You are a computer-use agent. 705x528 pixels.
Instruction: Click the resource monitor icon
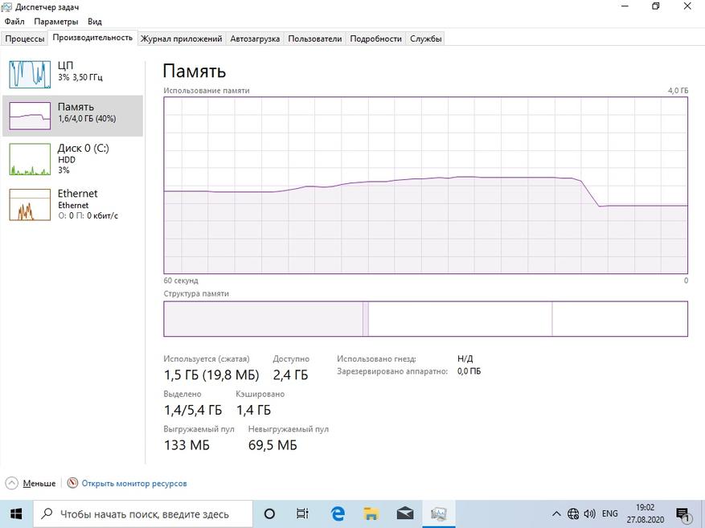72,483
